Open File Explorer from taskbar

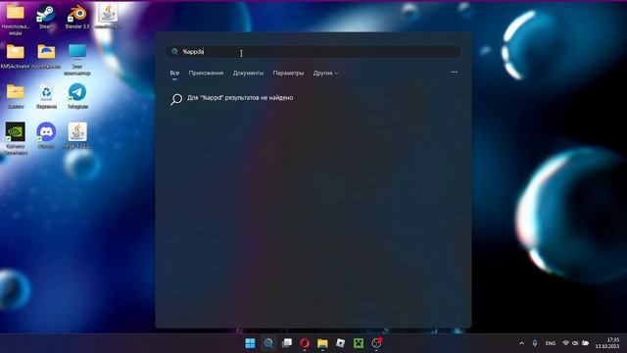point(322,343)
